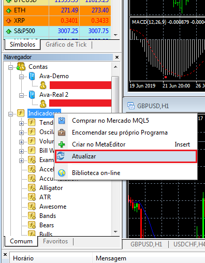The height and width of the screenshot is (263, 205).
Task: Click the Ava-Demo server icon
Action: pyautogui.click(x=32, y=76)
